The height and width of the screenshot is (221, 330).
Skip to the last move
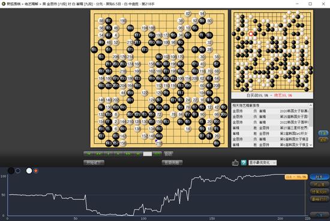[x=137, y=154]
